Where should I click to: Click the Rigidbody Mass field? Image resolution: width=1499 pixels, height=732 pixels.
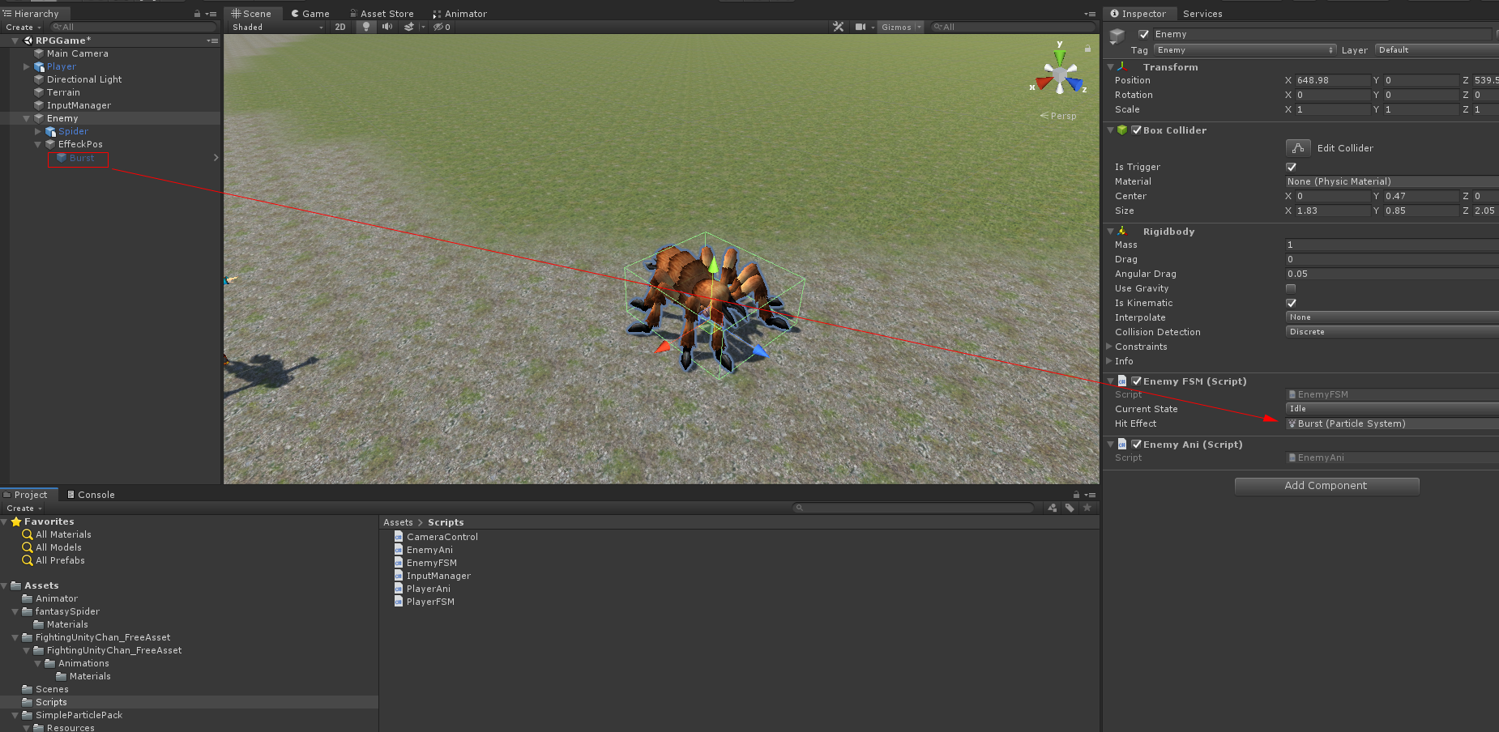[x=1392, y=245]
